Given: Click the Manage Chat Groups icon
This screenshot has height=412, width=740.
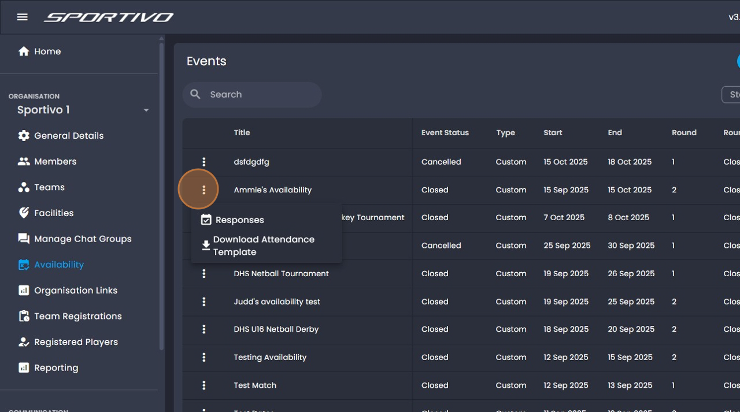Looking at the screenshot, I should (x=24, y=239).
